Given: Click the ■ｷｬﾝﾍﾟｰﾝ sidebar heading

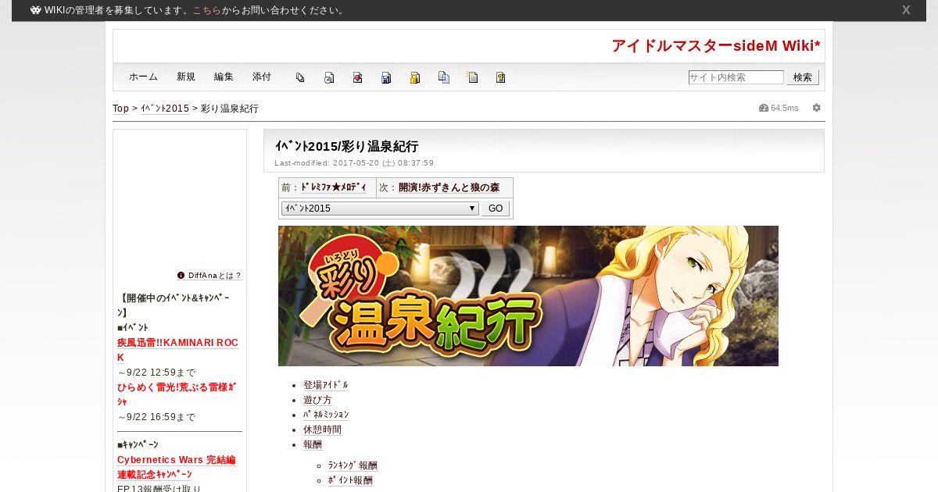Looking at the screenshot, I should tap(138, 444).
